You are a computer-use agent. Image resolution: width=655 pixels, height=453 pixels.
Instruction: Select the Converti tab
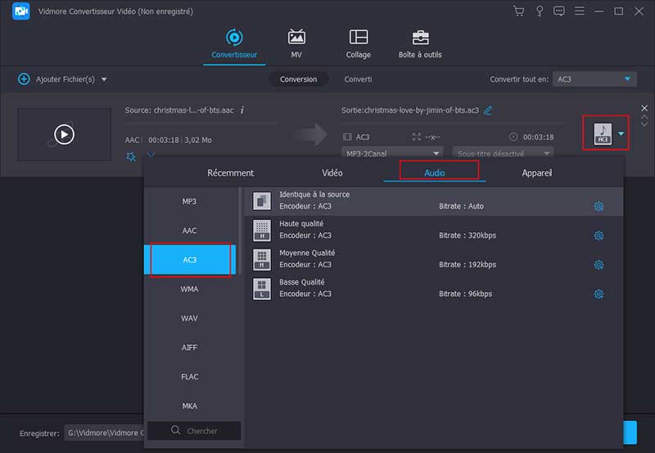click(x=358, y=79)
